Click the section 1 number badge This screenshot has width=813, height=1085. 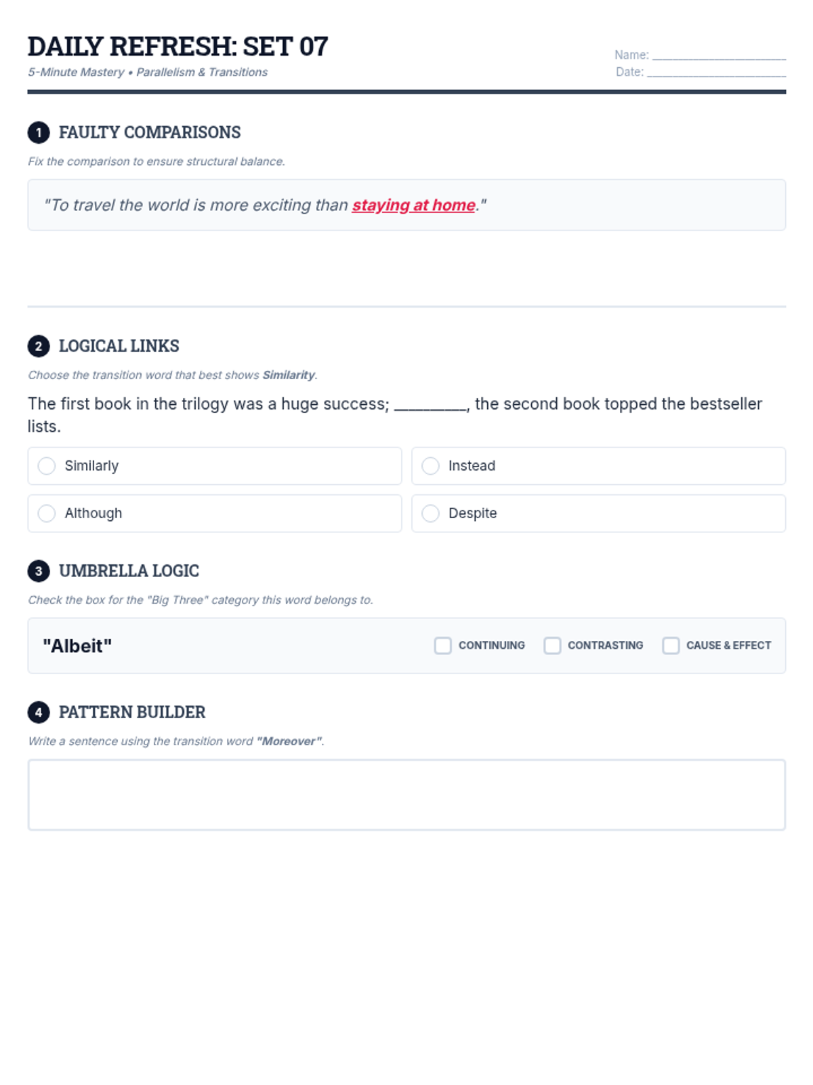[x=39, y=132]
